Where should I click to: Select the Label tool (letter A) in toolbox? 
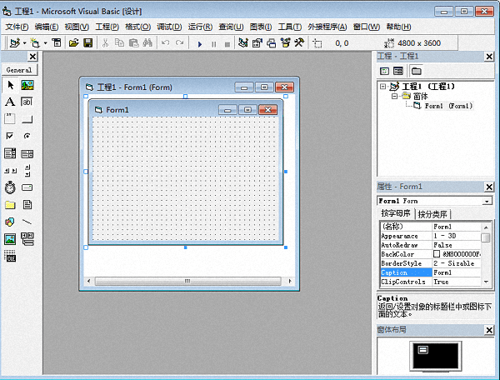pyautogui.click(x=10, y=101)
